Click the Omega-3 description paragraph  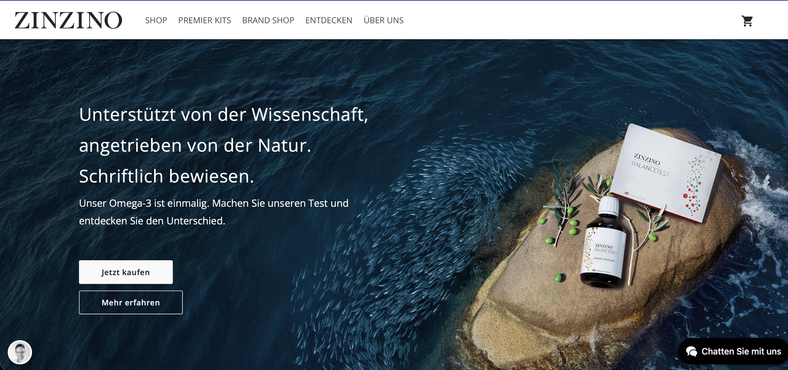pyautogui.click(x=213, y=212)
